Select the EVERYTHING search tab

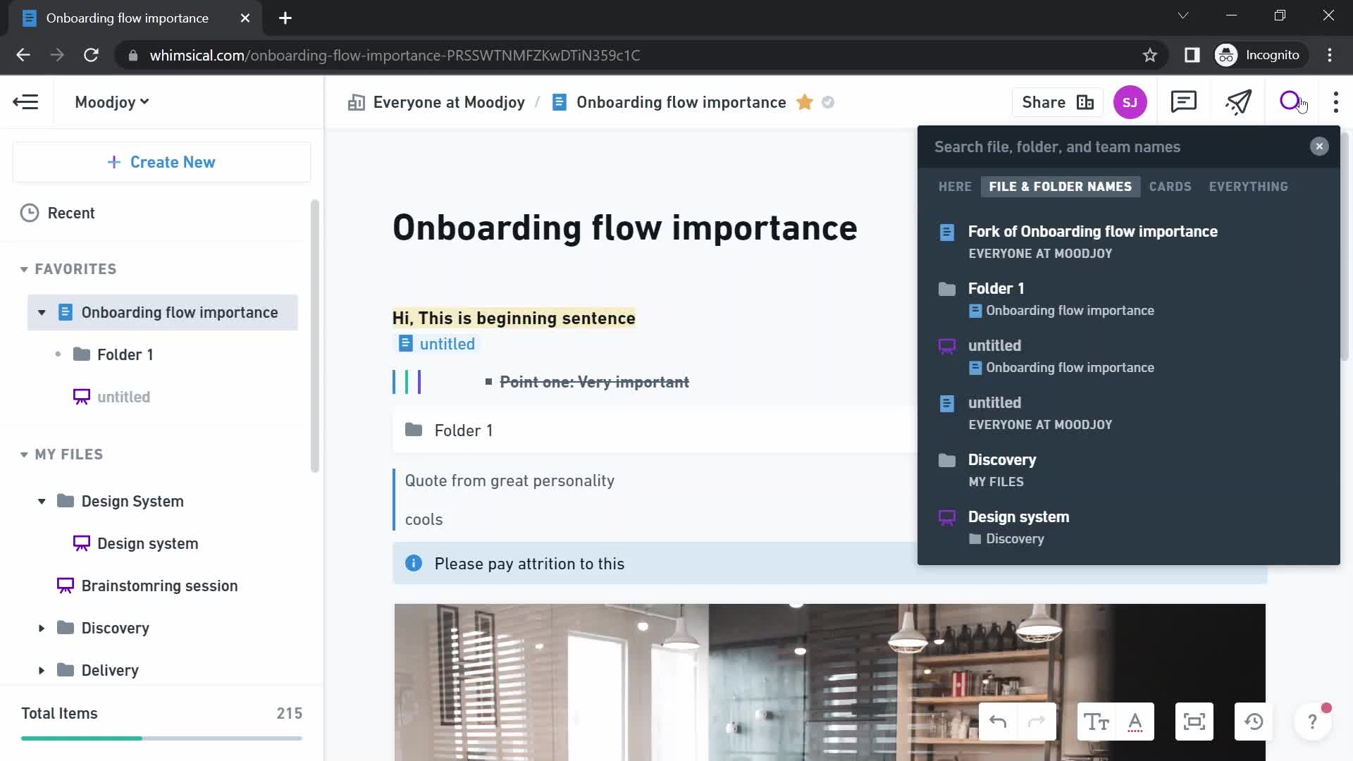(1250, 186)
